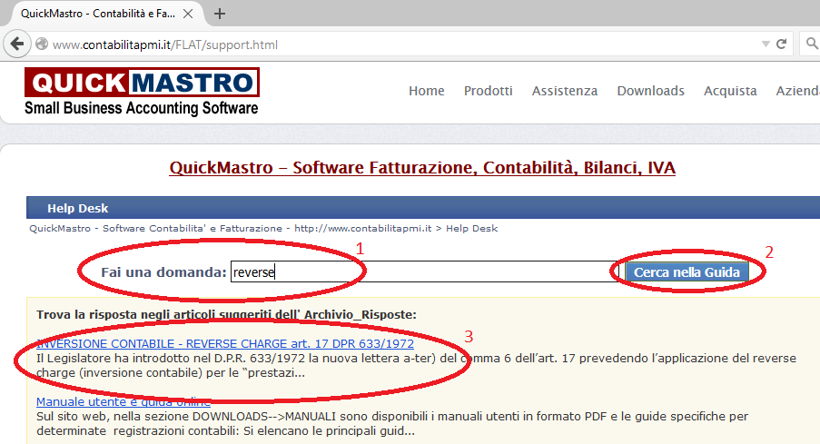The width and height of the screenshot is (820, 444).
Task: Click the globe site identity icon
Action: pyautogui.click(x=41, y=44)
